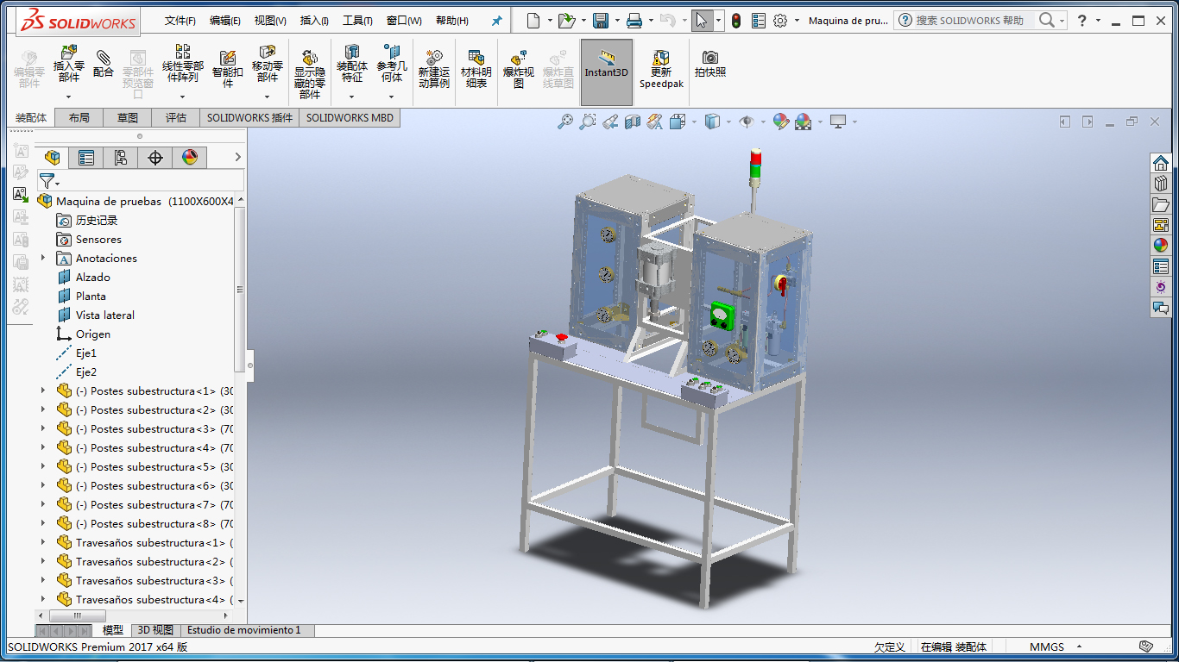Toggle Section View in view toolbar
Screen dimensions: 1179x662
[633, 122]
